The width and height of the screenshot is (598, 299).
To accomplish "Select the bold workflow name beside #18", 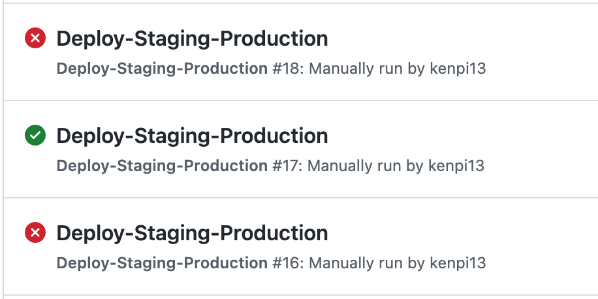I will [162, 69].
